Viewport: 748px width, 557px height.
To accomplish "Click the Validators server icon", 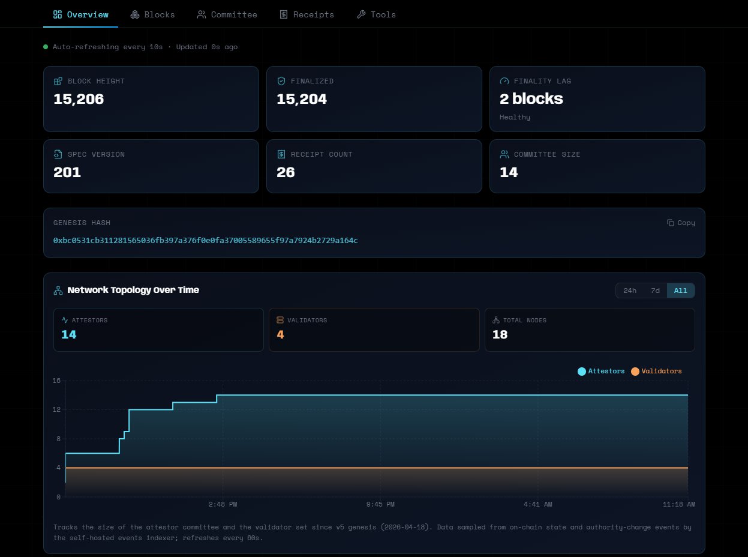I will click(280, 321).
